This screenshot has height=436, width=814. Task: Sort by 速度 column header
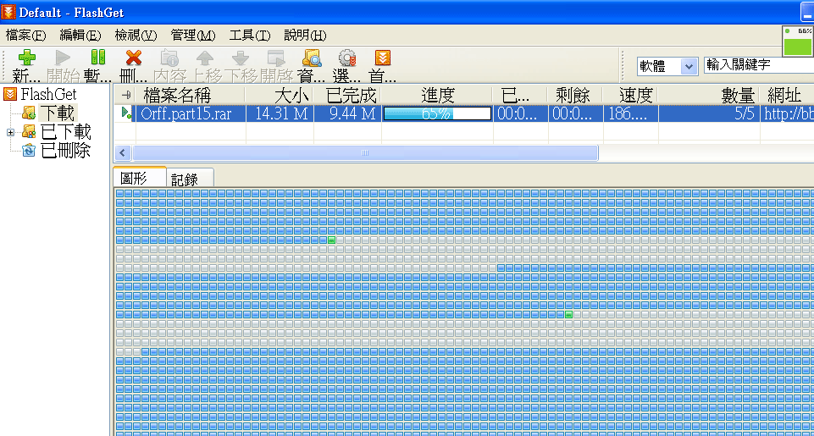pyautogui.click(x=630, y=96)
